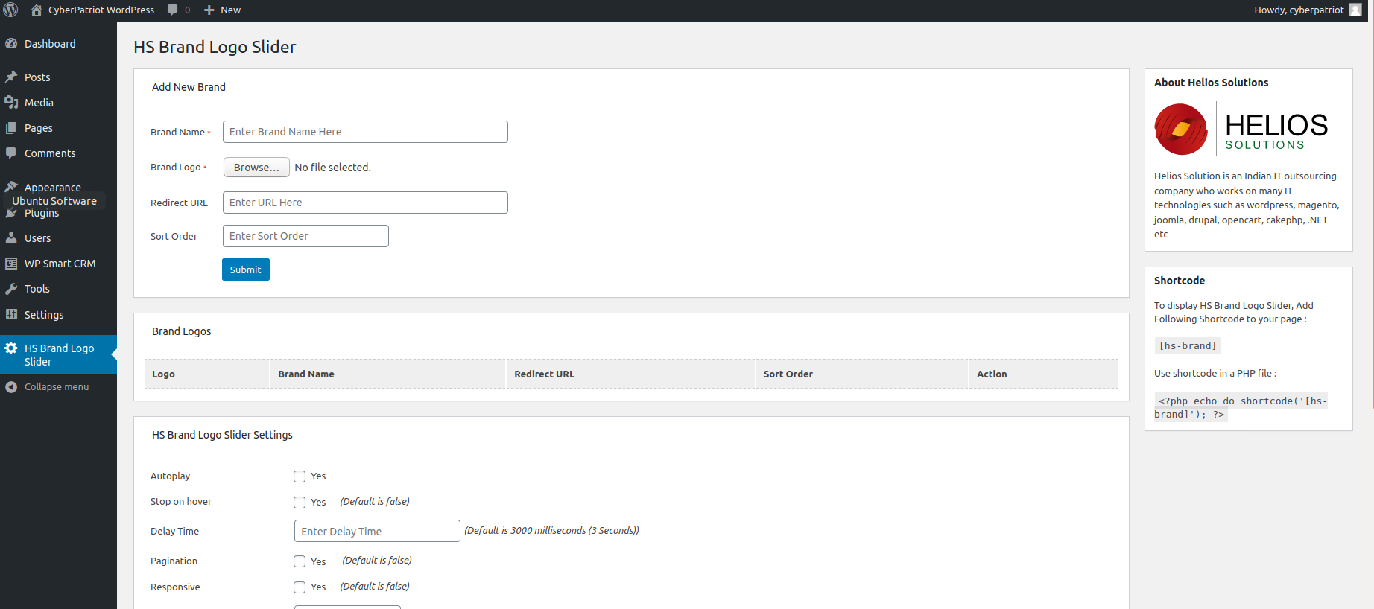Screen dimensions: 1374x609
Task: Click the WordPress logo icon in admin bar
Action: tap(11, 10)
